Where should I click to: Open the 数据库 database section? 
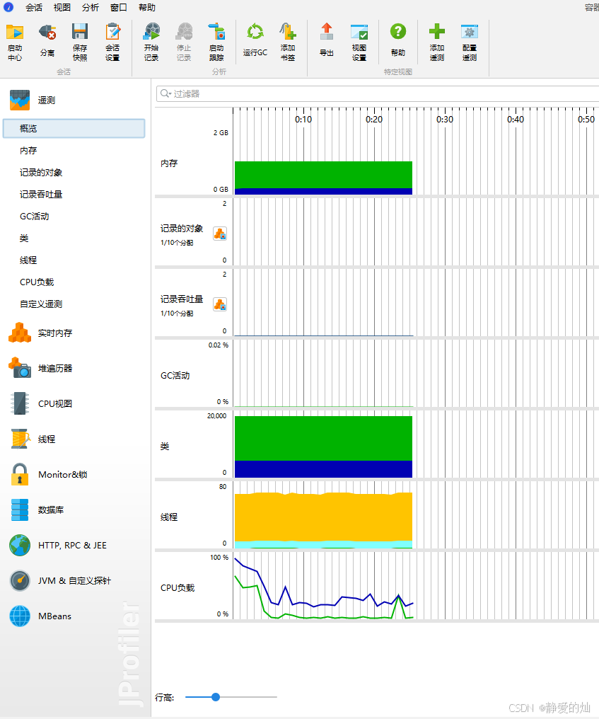coord(37,510)
